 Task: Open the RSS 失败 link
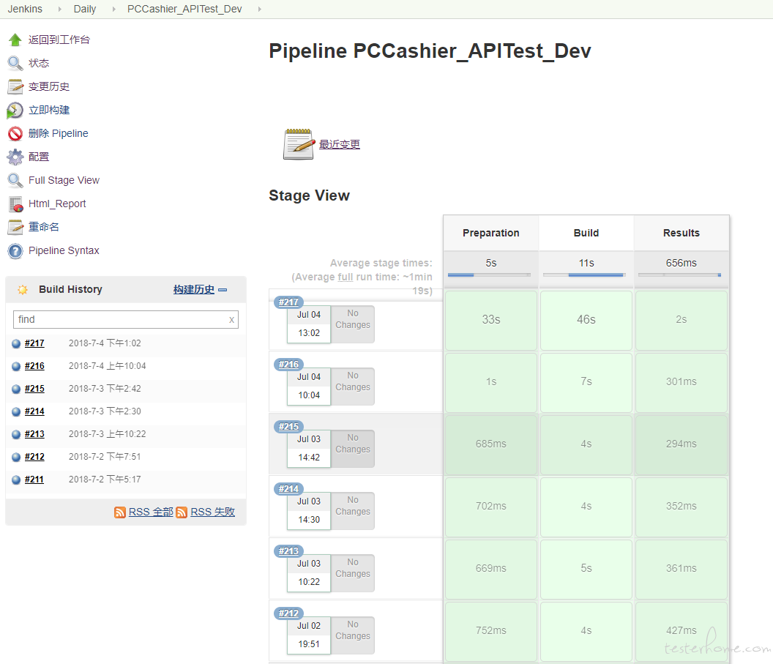(212, 512)
